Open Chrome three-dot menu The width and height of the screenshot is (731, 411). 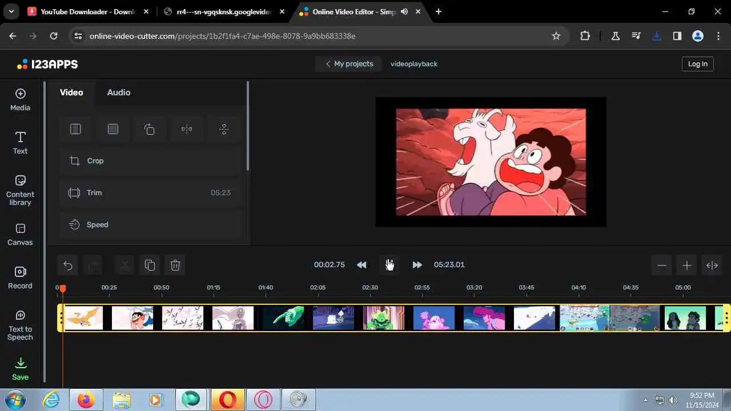pos(718,36)
